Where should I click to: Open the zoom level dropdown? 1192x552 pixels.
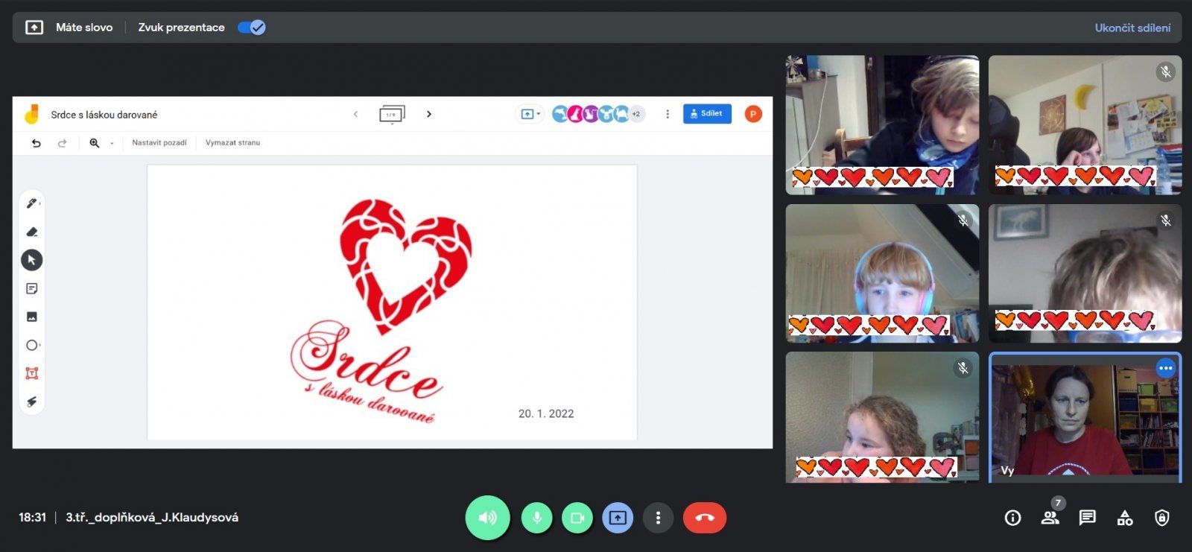(x=112, y=143)
